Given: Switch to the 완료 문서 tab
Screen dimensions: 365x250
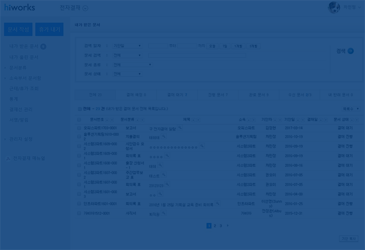Looking at the screenshot, I should pos(258,95).
